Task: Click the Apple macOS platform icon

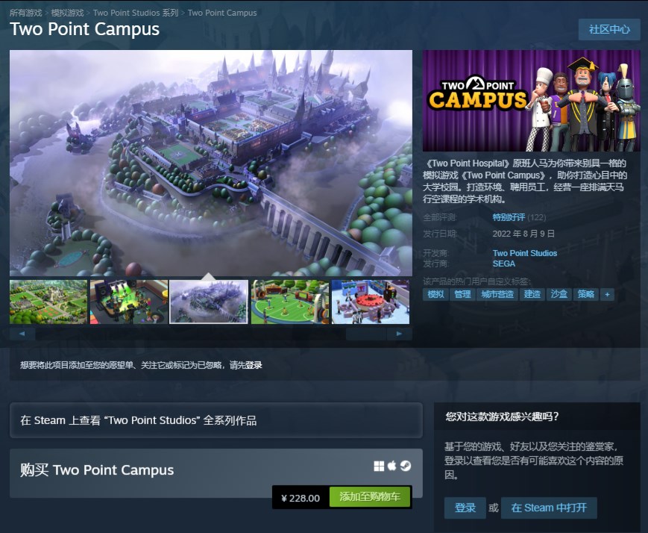Action: tap(391, 466)
